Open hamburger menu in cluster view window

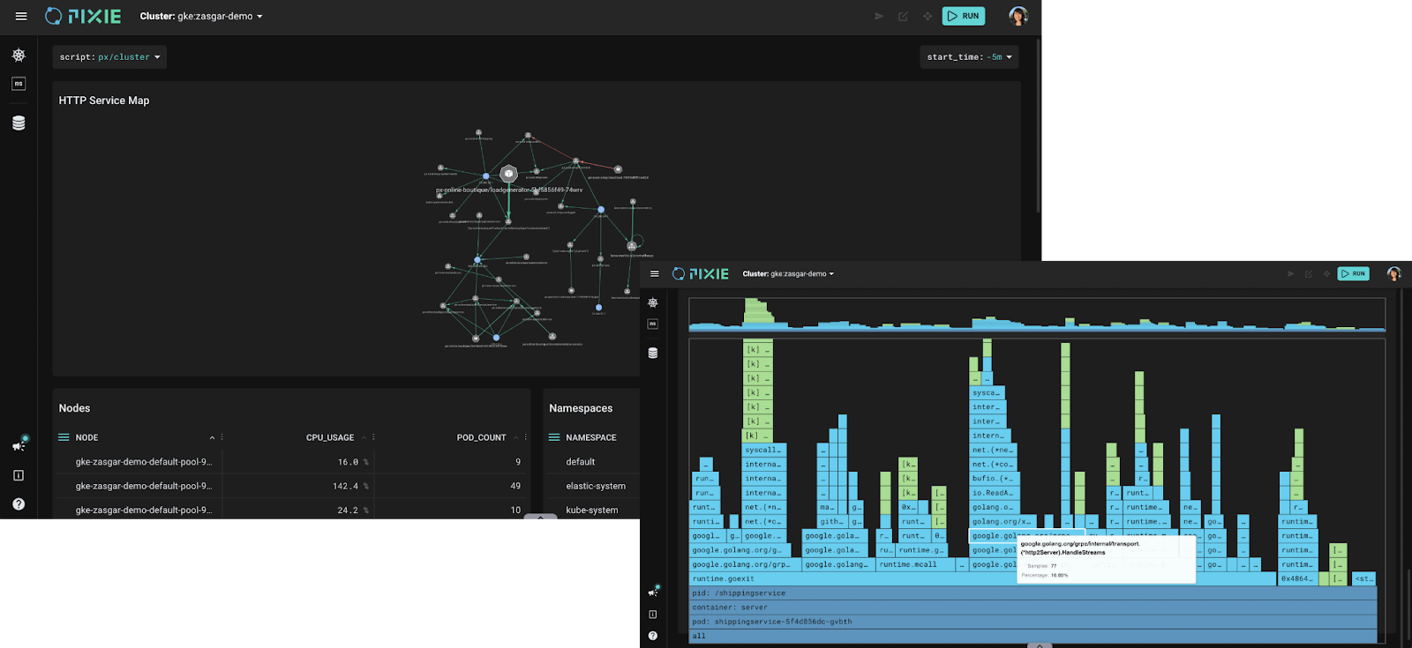click(x=21, y=16)
